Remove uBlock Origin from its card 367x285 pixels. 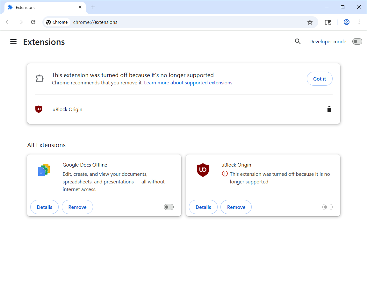pyautogui.click(x=236, y=207)
